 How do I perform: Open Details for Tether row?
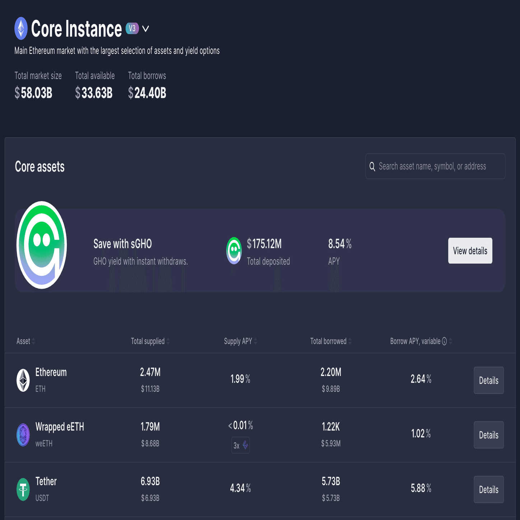(x=488, y=489)
